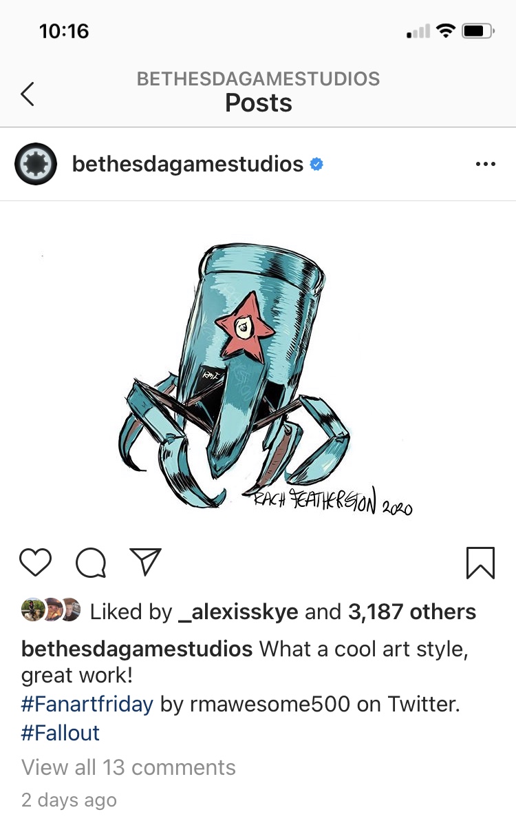Tap the blue verified badge

316,164
